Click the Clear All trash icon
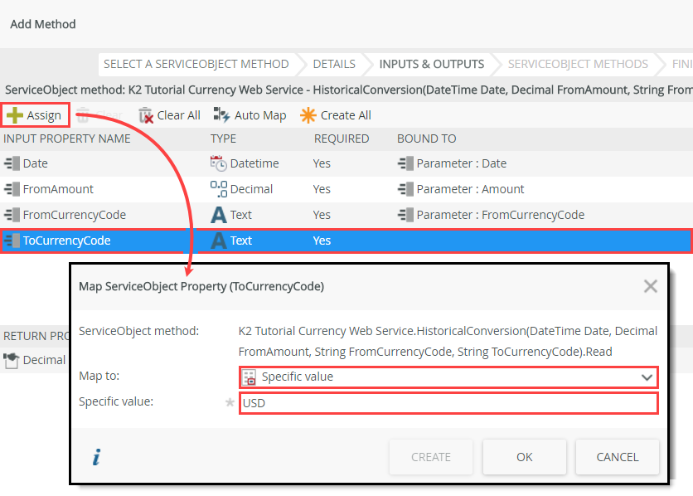The height and width of the screenshot is (496, 693). click(x=145, y=115)
